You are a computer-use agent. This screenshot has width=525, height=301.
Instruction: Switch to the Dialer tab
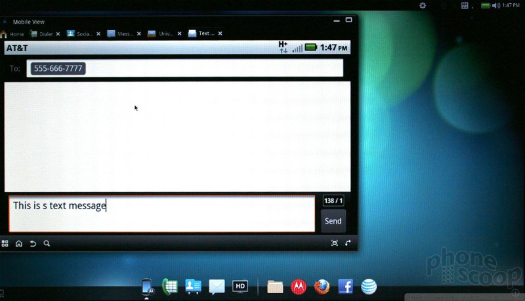click(x=42, y=34)
